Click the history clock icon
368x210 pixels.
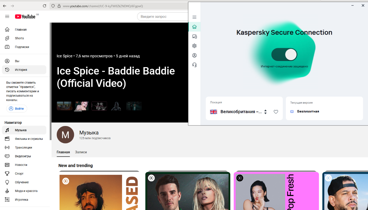7,70
